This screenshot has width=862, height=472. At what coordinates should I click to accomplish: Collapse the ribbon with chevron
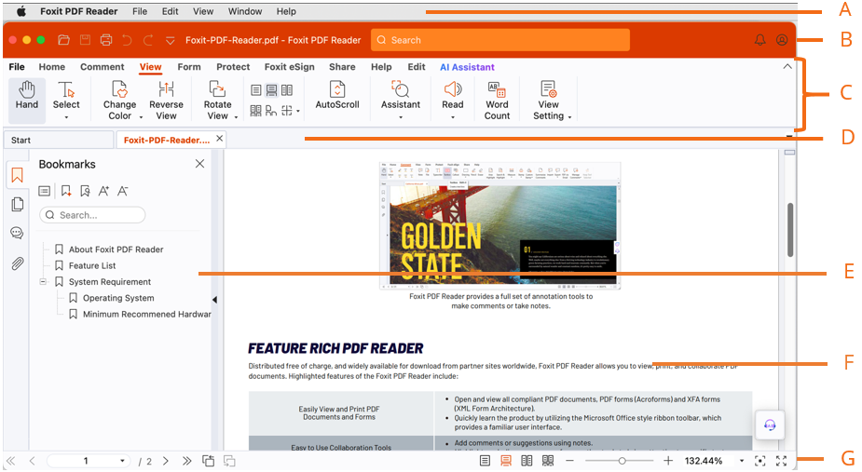coord(787,66)
